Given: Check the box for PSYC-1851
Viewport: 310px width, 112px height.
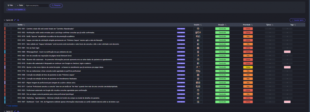Looking at the screenshot, I should (x=11, y=28).
